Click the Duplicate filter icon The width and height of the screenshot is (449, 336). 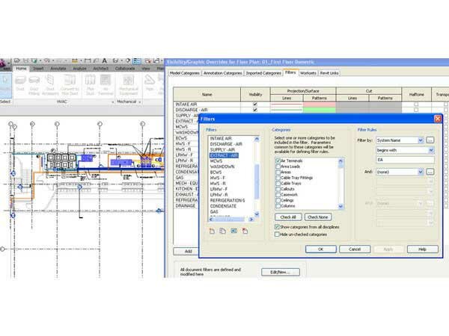coord(222,231)
